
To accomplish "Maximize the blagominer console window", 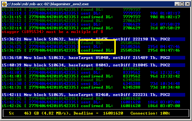I will coord(182,4).
